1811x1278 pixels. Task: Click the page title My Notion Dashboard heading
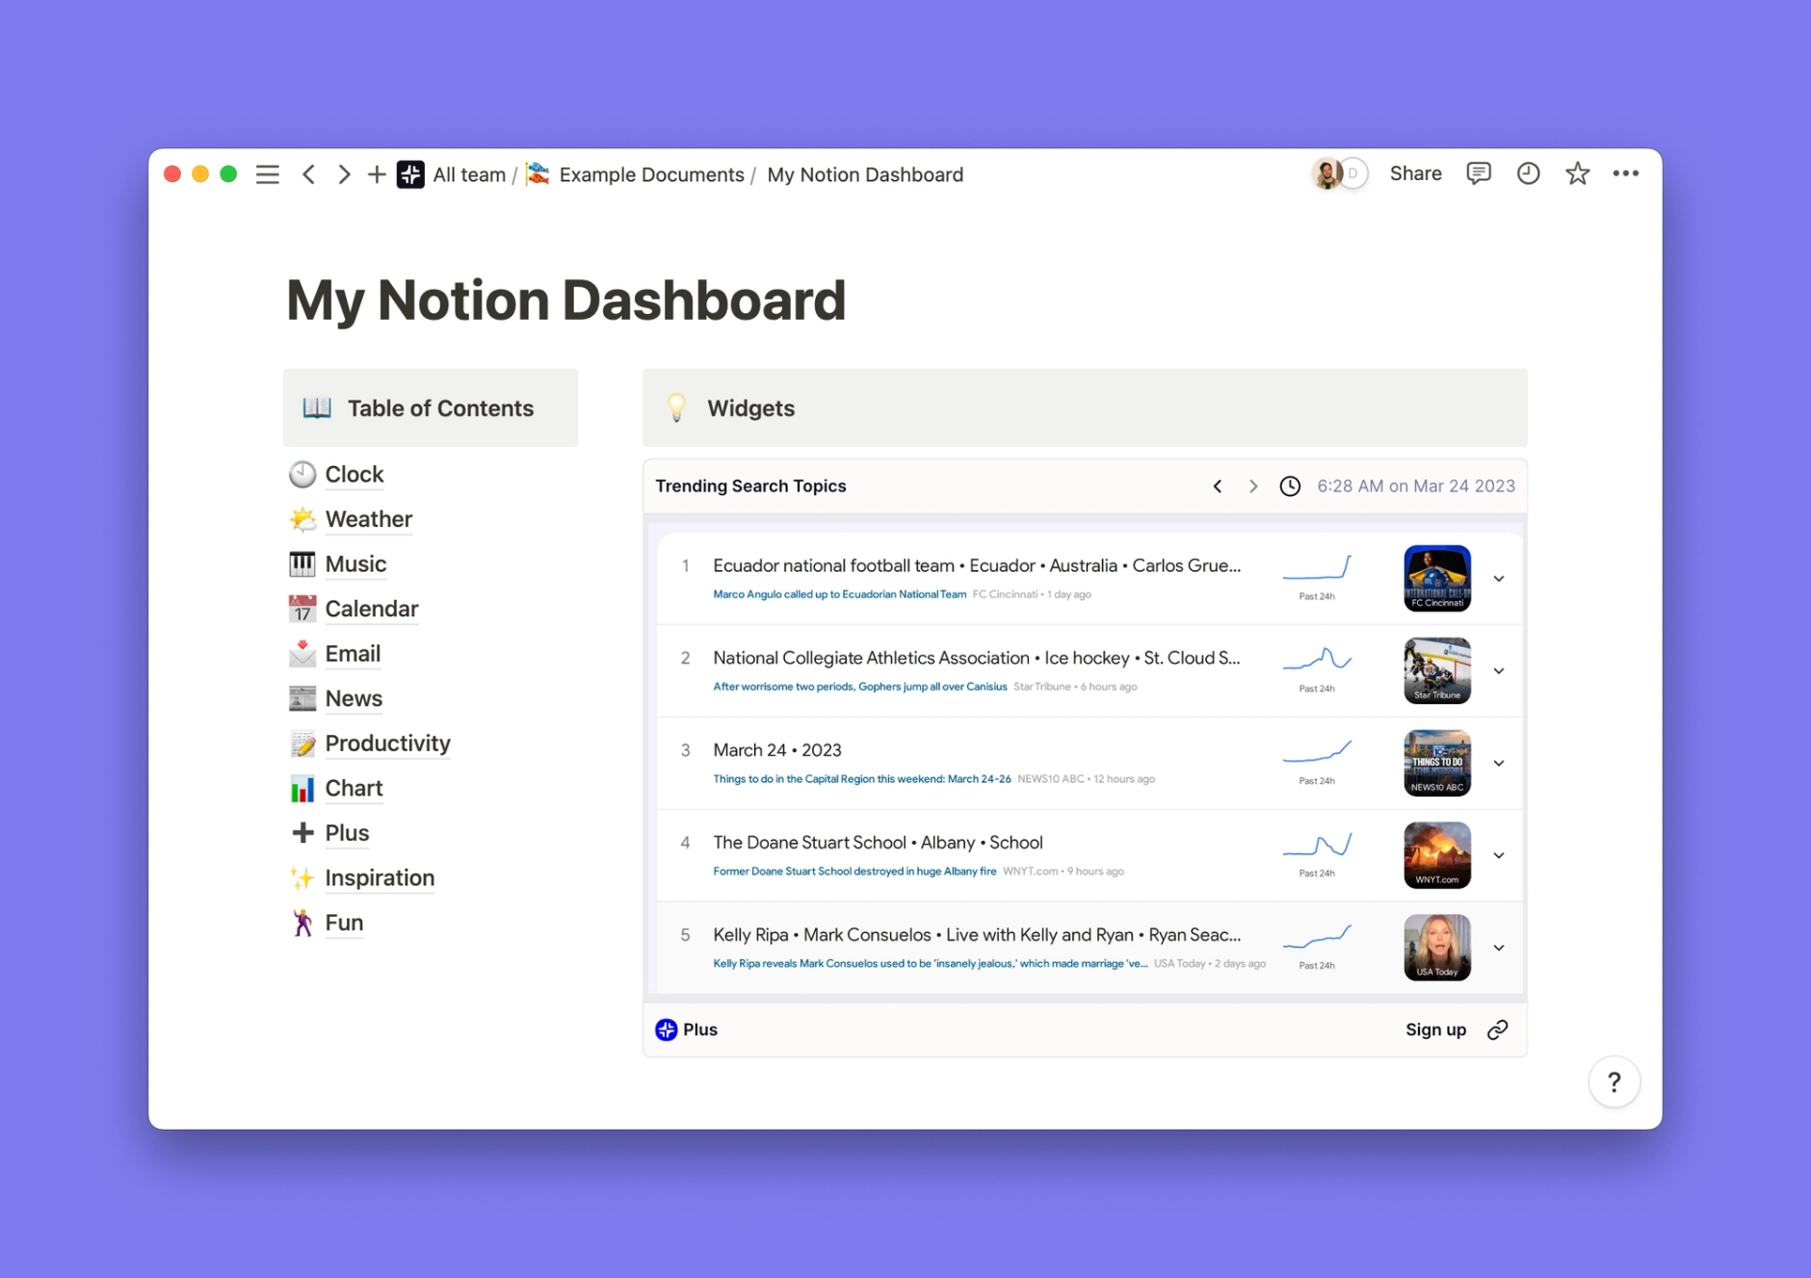[565, 300]
